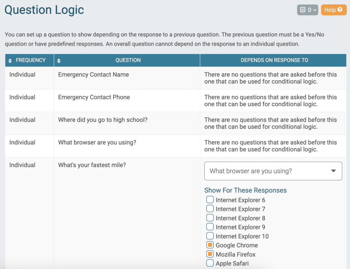This screenshot has width=350, height=269.
Task: Select 'Emergency Contact Name' question cell
Action: 127,78
